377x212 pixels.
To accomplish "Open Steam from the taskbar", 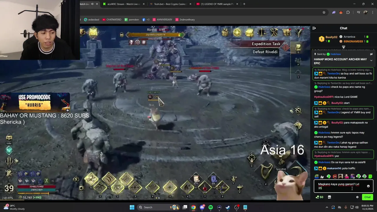I will coord(228,207).
